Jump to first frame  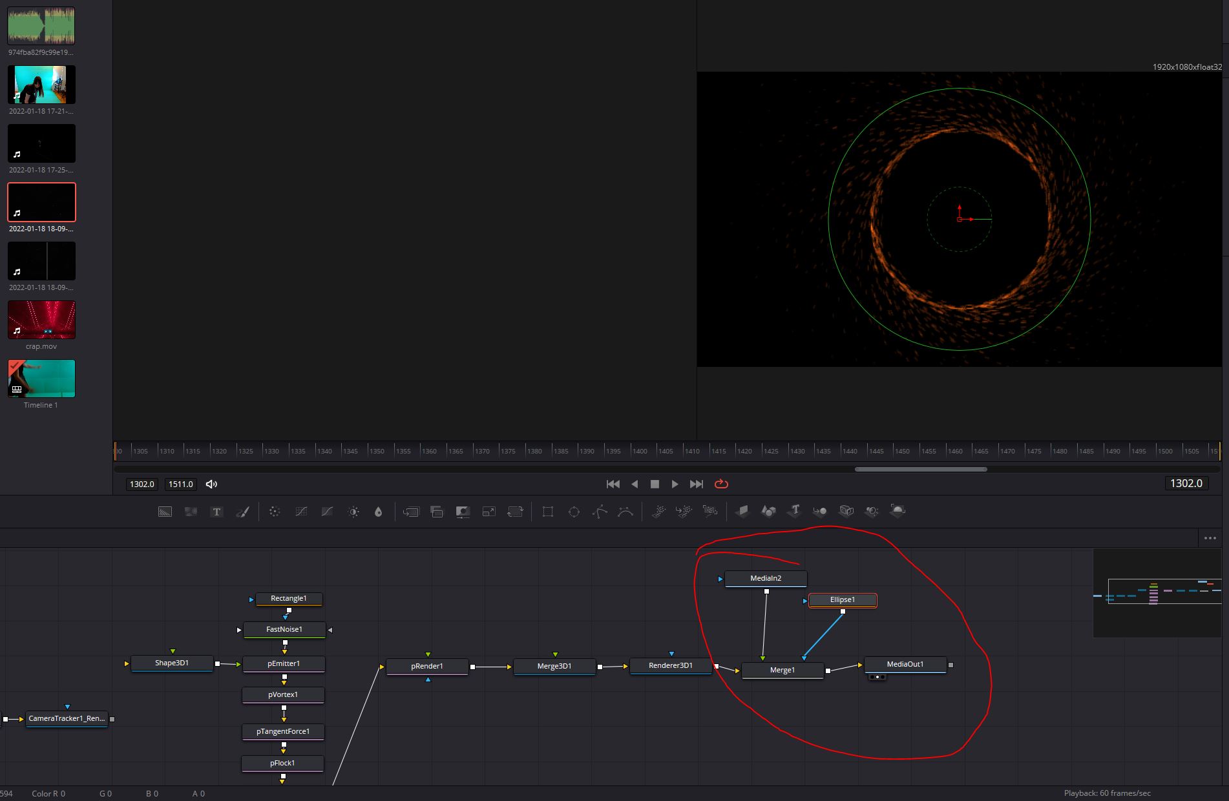(x=613, y=484)
